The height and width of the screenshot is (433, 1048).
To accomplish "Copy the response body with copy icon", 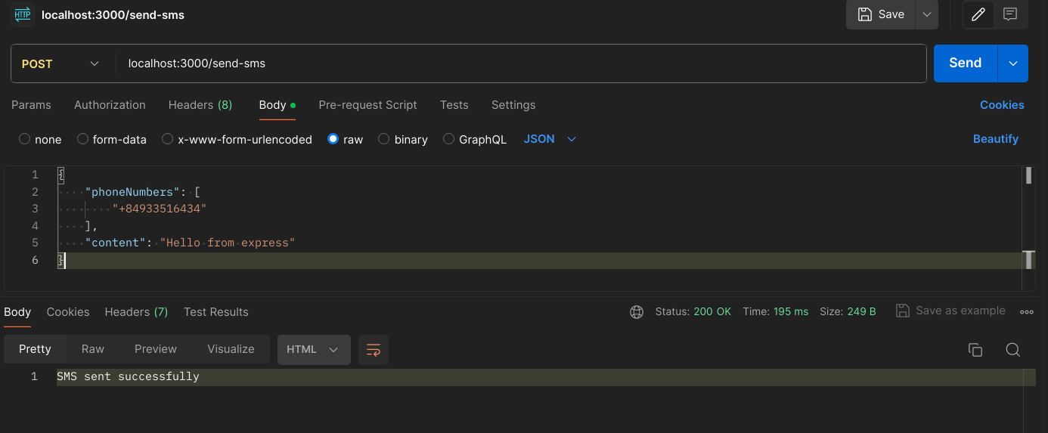I will (975, 349).
